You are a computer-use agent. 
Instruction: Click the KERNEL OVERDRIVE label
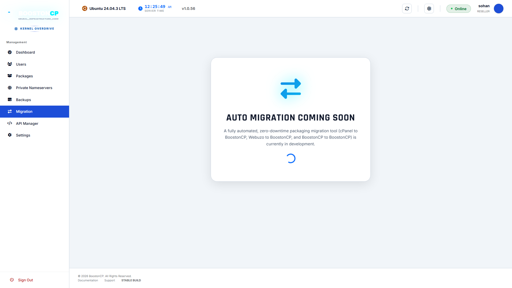coord(37,29)
